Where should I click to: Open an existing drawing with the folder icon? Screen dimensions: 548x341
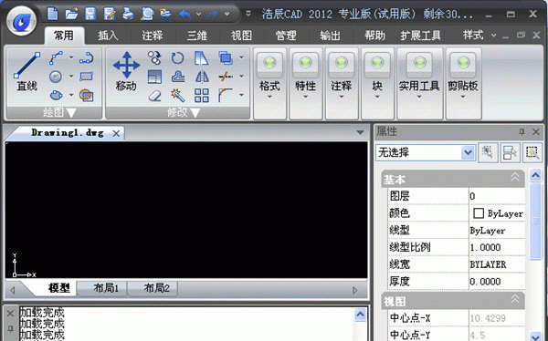[x=71, y=14]
